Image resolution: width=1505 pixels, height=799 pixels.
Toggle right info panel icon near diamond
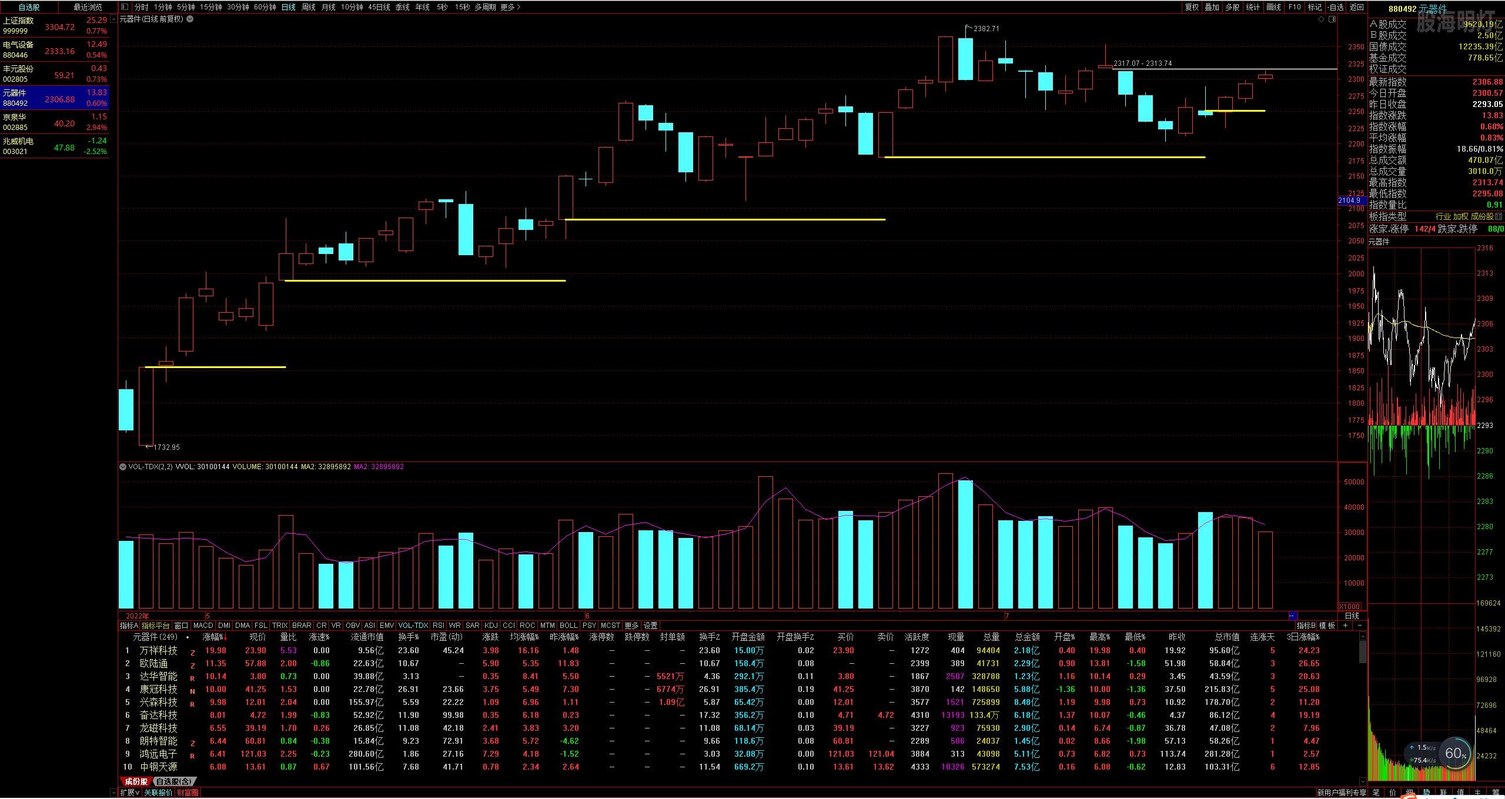point(1332,19)
